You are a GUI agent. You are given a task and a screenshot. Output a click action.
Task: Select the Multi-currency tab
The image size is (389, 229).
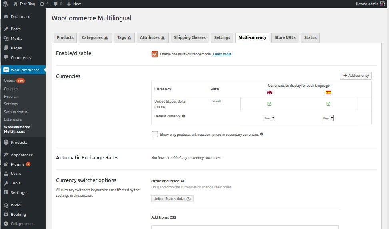click(252, 37)
